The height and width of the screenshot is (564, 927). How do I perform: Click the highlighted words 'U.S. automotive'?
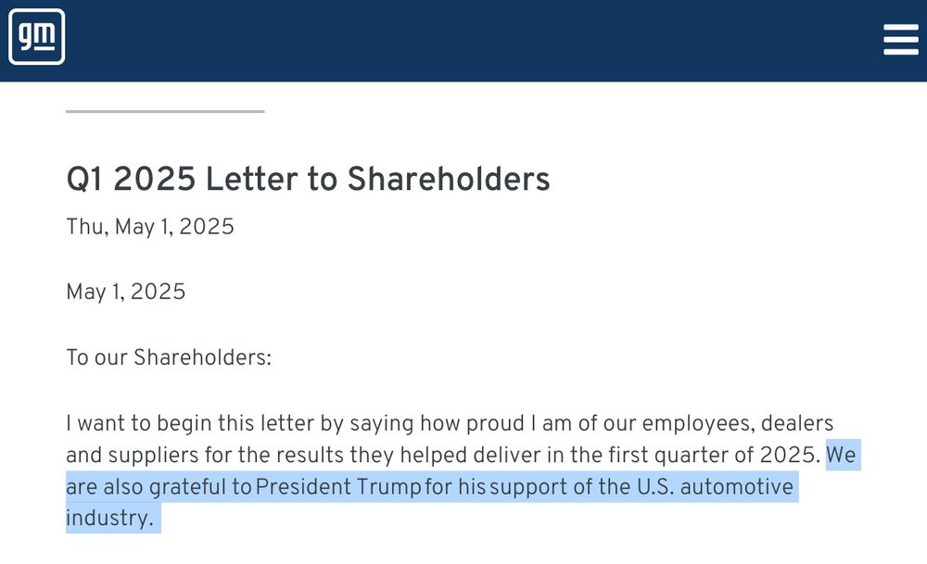(715, 486)
